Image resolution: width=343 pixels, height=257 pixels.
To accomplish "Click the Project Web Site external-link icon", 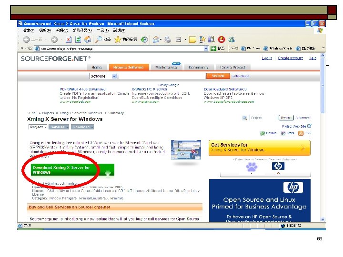I will pyautogui.click(x=309, y=126).
